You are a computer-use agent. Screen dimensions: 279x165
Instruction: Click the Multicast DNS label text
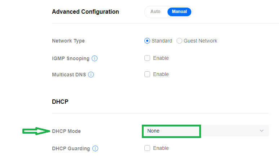69,75
